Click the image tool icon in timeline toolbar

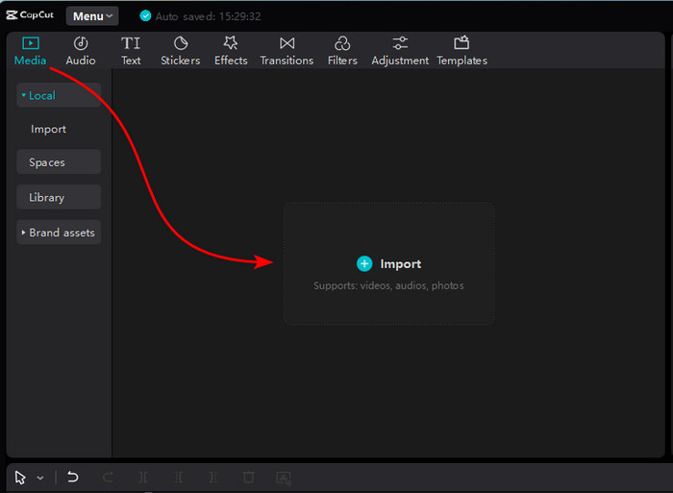pyautogui.click(x=284, y=478)
